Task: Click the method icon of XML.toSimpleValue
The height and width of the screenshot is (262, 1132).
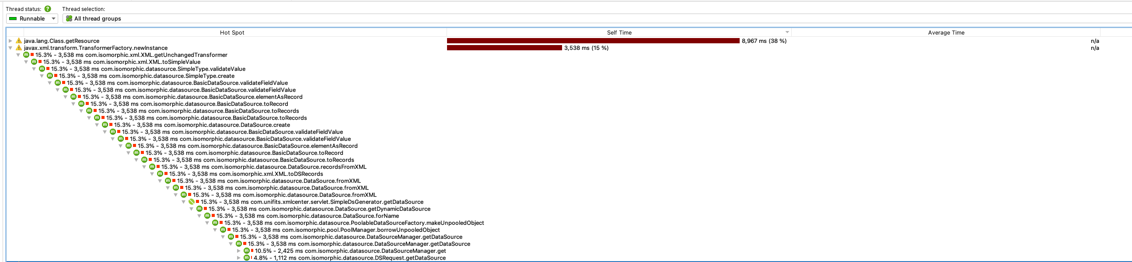Action: (34, 62)
